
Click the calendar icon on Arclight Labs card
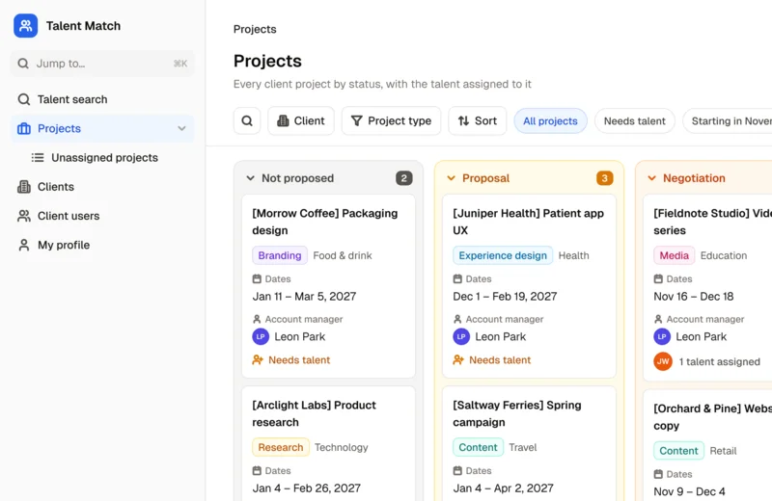coord(257,470)
